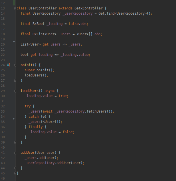Screen dimensions: 176x181
Task: Click the override gutter icon beside onInit
Action: (9, 65)
